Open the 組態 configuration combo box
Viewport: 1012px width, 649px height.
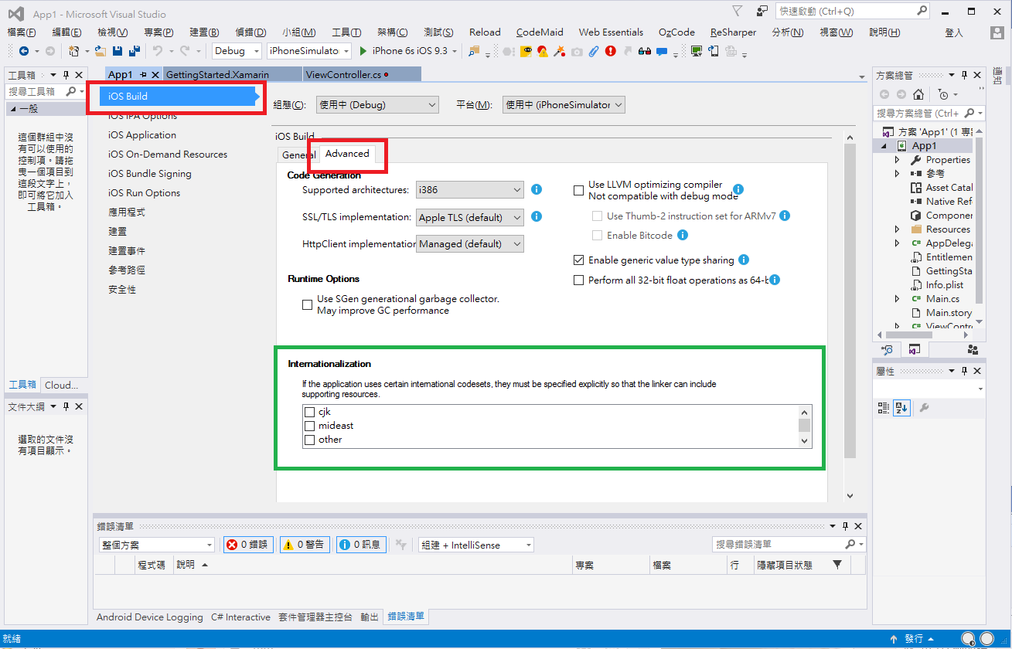point(377,105)
